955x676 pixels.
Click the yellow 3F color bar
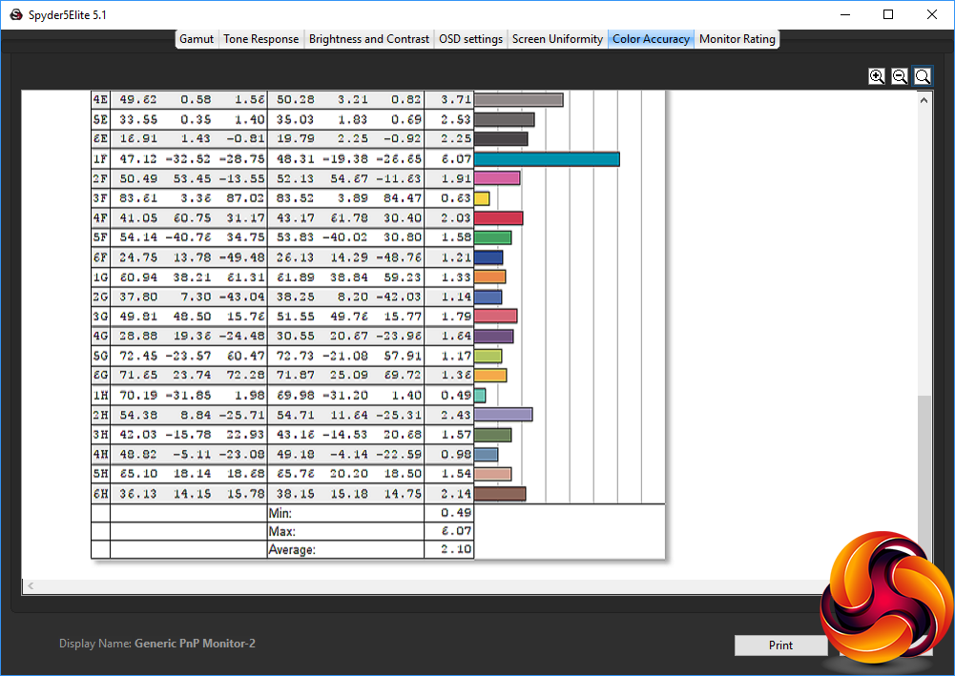[x=482, y=198]
